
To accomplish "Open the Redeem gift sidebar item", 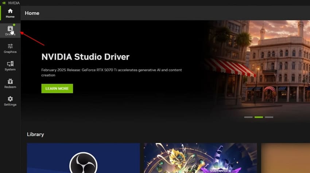I will (10, 83).
